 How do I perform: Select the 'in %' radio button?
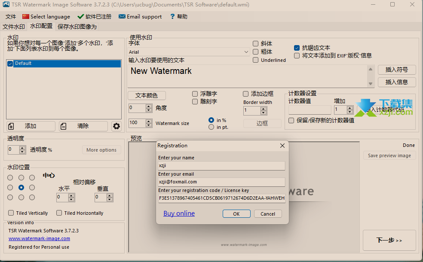[x=211, y=120]
